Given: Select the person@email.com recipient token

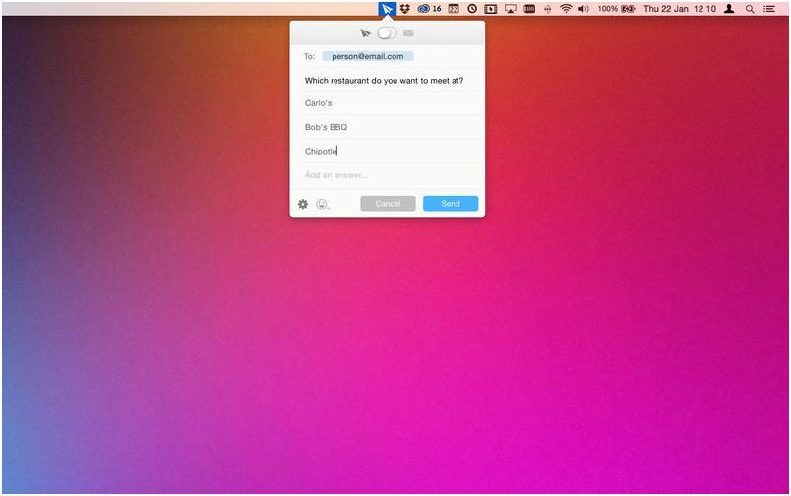Looking at the screenshot, I should point(367,56).
